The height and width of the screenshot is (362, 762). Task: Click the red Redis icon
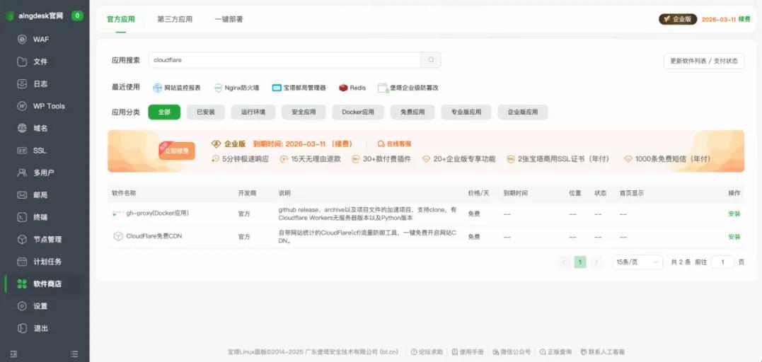[x=344, y=88]
